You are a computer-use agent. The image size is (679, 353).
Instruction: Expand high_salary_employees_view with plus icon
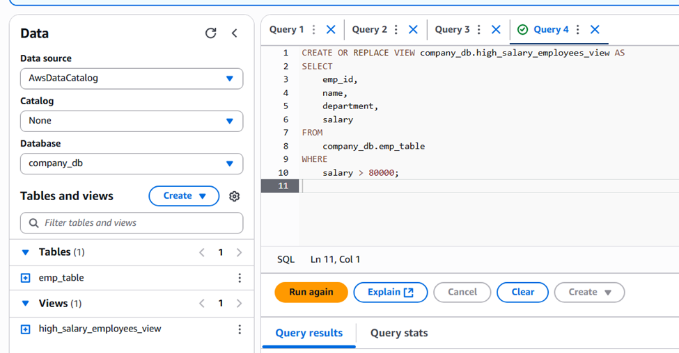[26, 329]
